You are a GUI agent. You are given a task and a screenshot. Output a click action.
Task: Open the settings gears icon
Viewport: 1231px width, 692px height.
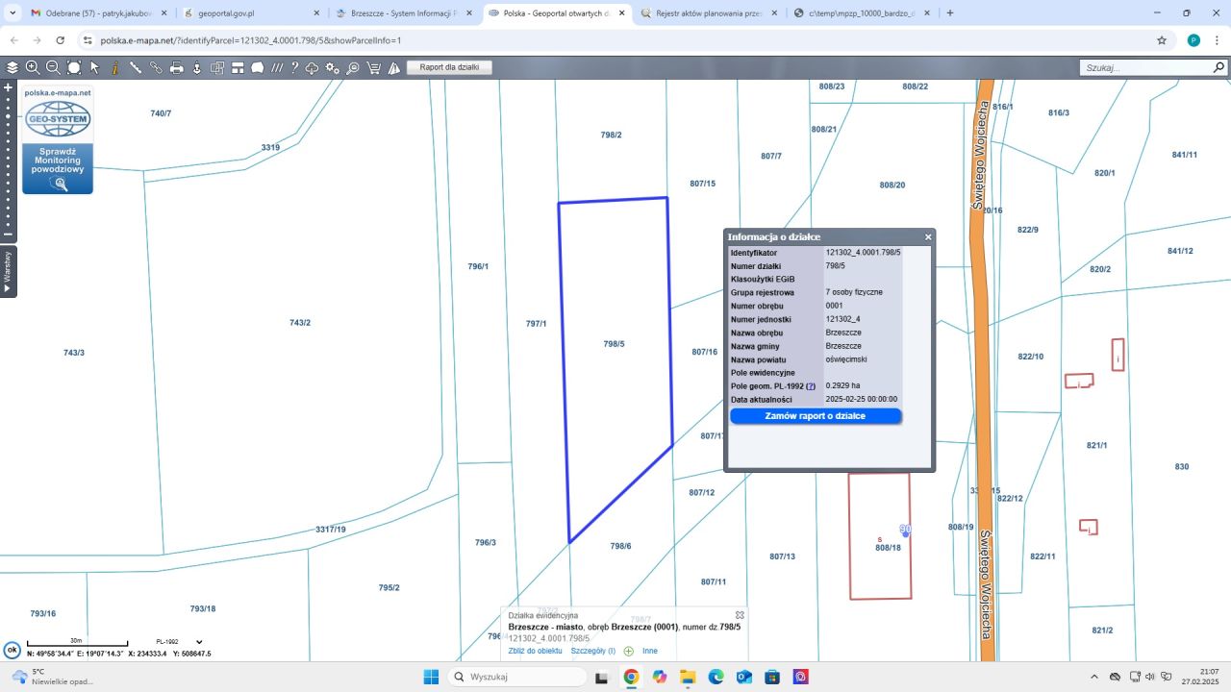point(333,67)
